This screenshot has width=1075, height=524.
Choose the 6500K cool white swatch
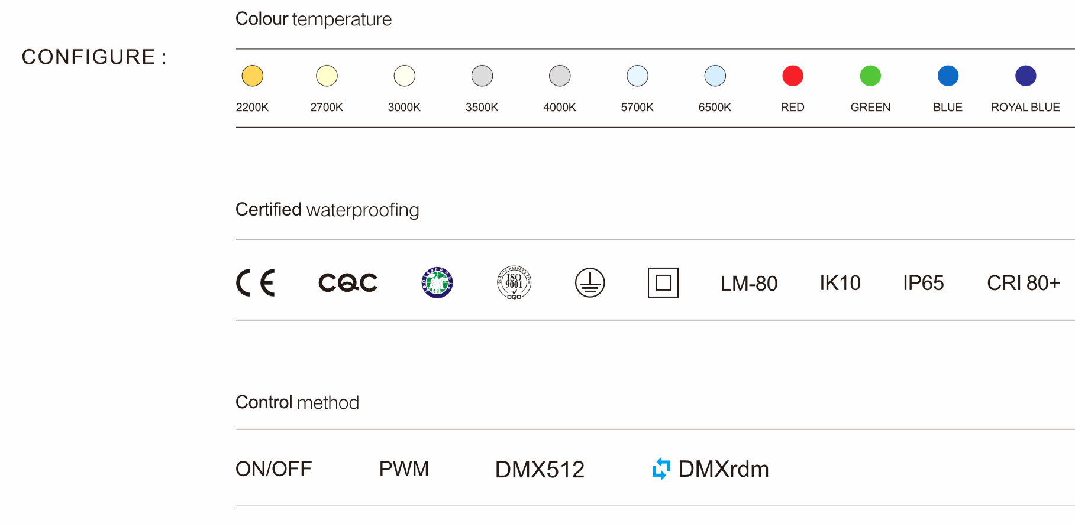pyautogui.click(x=715, y=76)
